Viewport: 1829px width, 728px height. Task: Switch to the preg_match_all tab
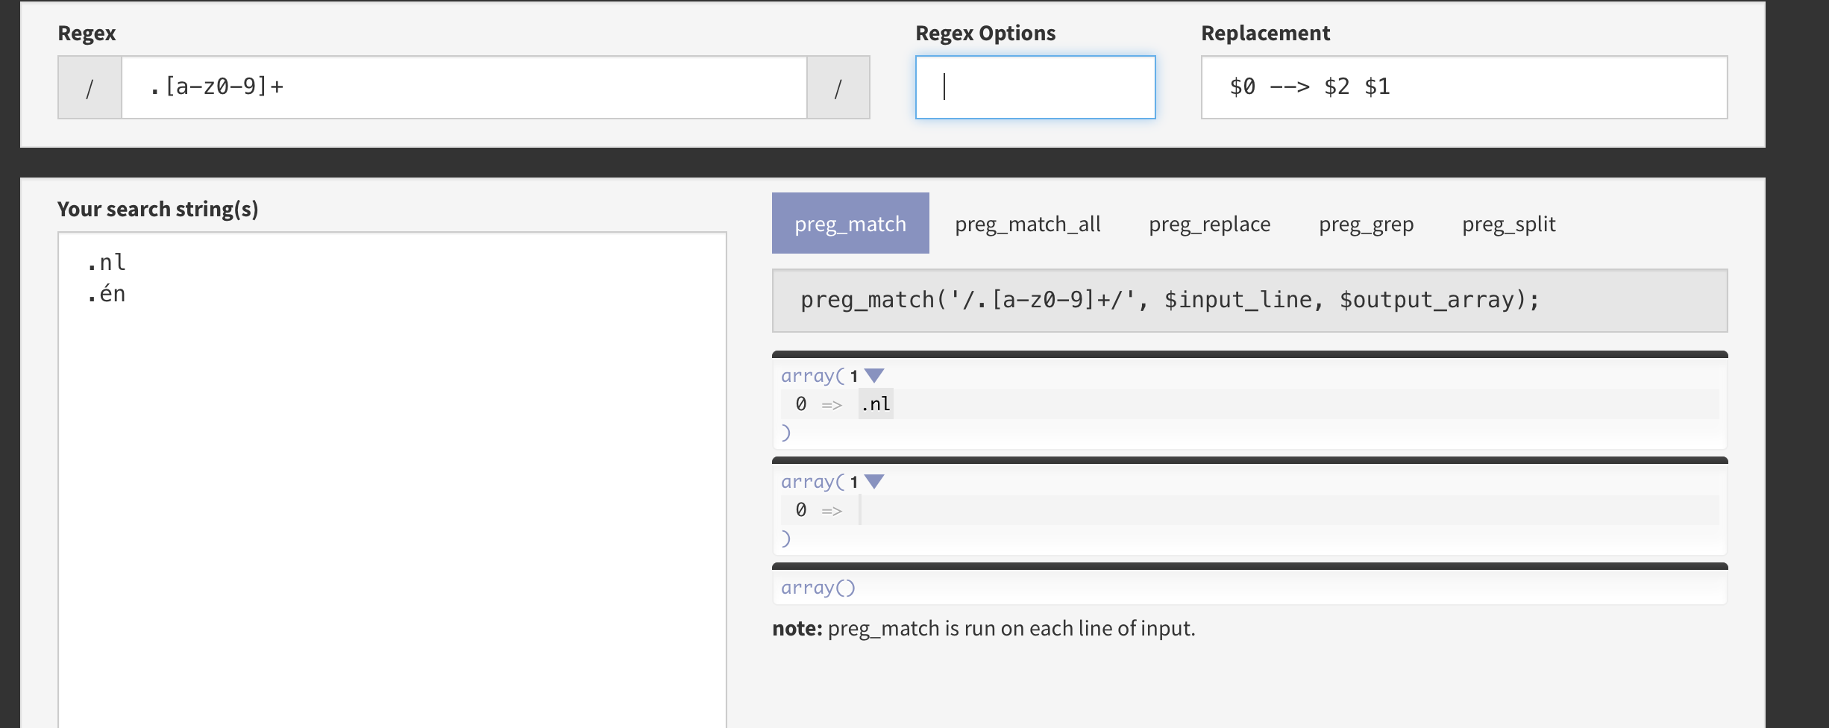1028,224
